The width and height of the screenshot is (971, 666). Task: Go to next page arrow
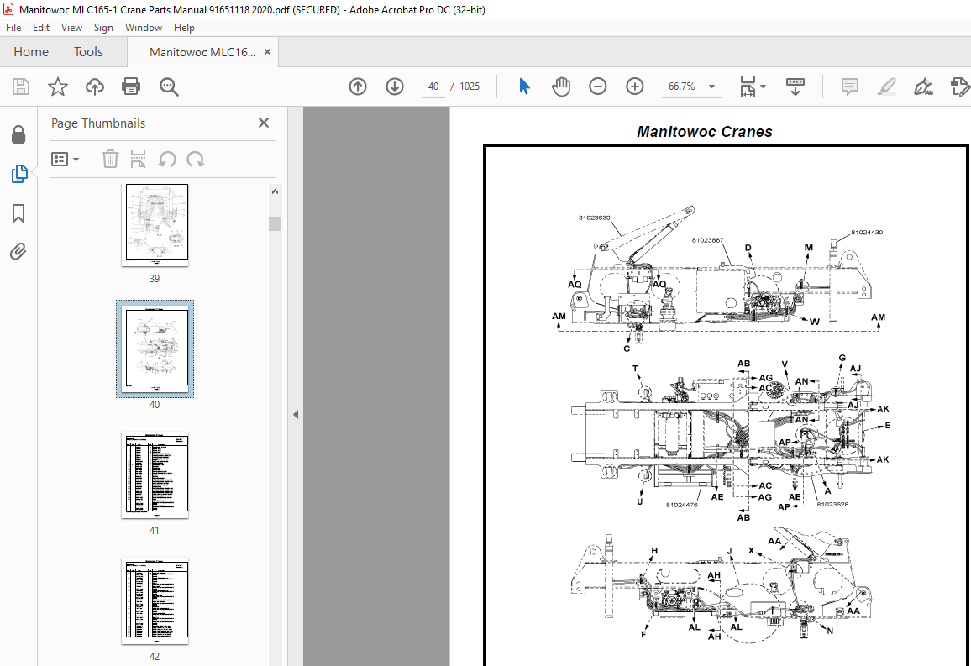(395, 87)
